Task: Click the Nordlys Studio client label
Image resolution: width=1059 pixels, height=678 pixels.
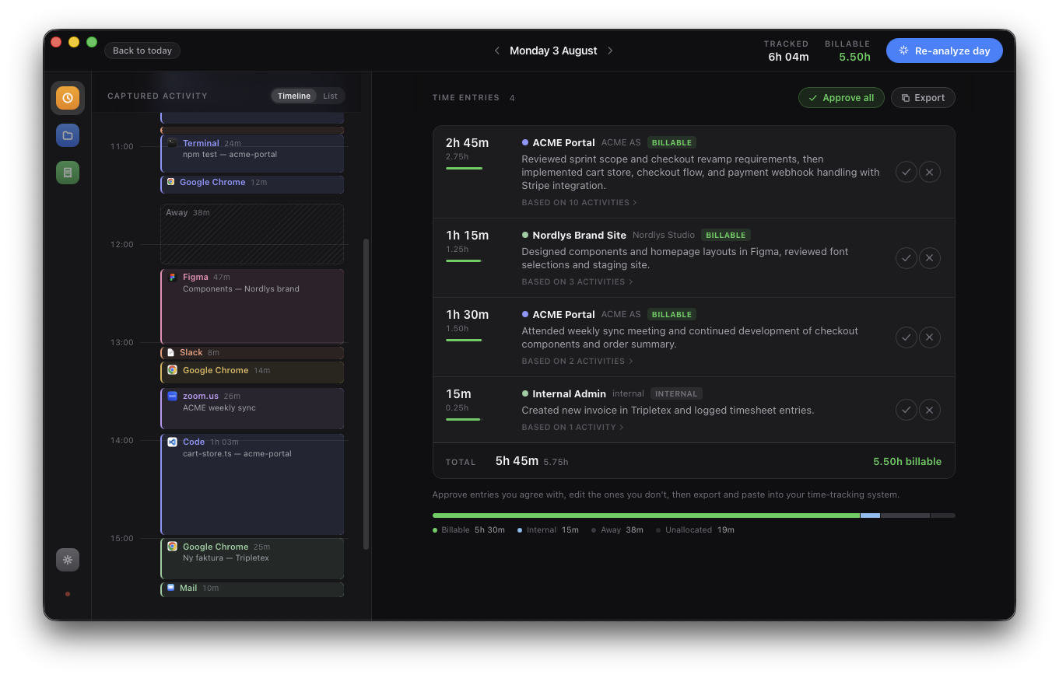Action: click(664, 235)
